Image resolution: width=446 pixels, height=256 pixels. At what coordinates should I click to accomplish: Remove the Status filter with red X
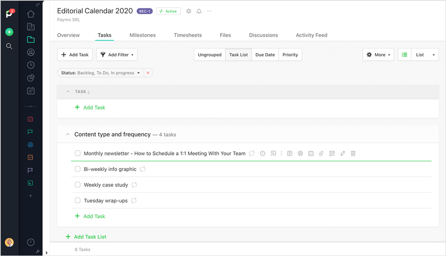pyautogui.click(x=148, y=73)
